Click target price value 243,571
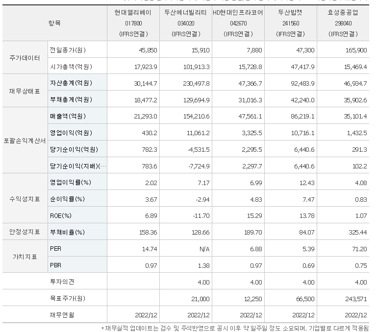The width and height of the screenshot is (377, 332). 356,299
